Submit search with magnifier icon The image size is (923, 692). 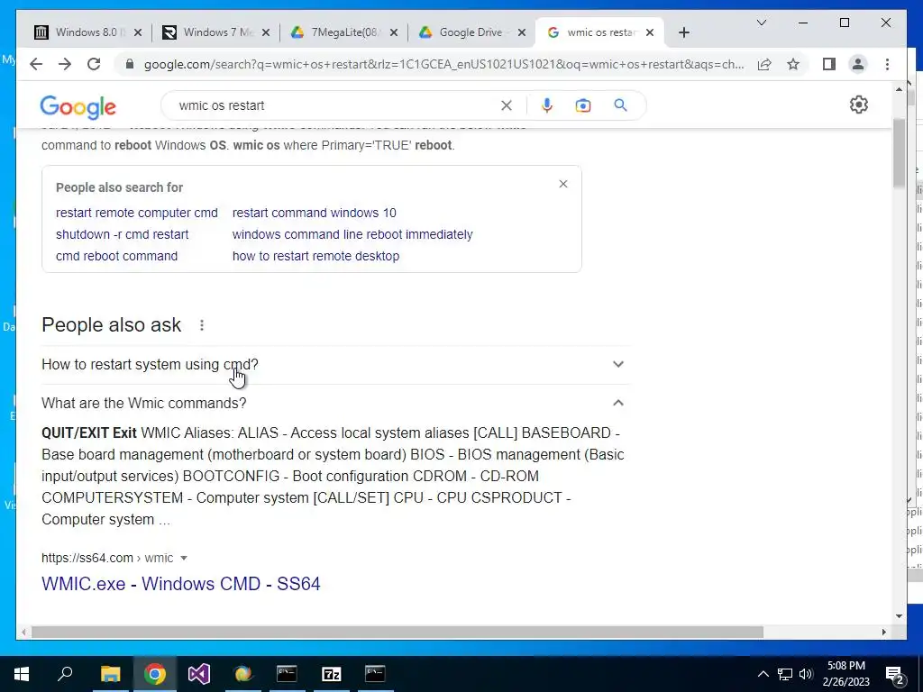(x=620, y=105)
